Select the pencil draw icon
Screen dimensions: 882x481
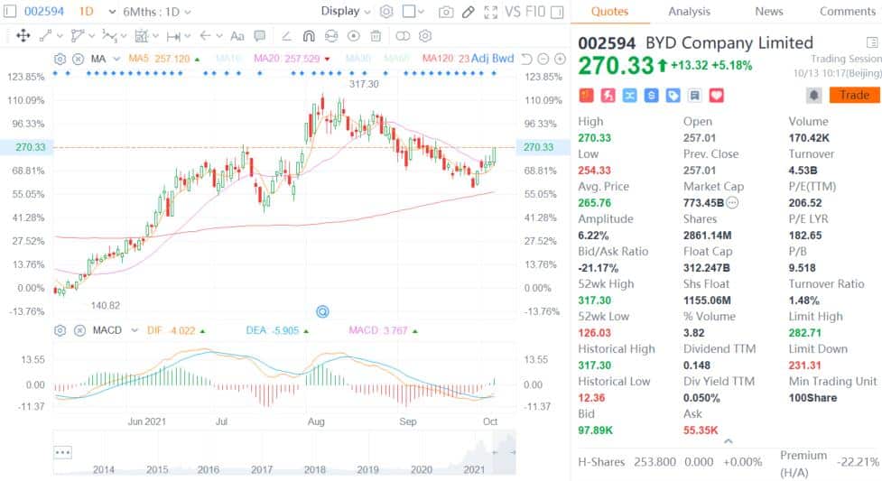click(x=468, y=12)
